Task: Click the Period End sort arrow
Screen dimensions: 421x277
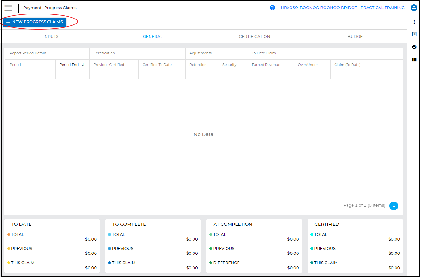Action: tap(83, 65)
